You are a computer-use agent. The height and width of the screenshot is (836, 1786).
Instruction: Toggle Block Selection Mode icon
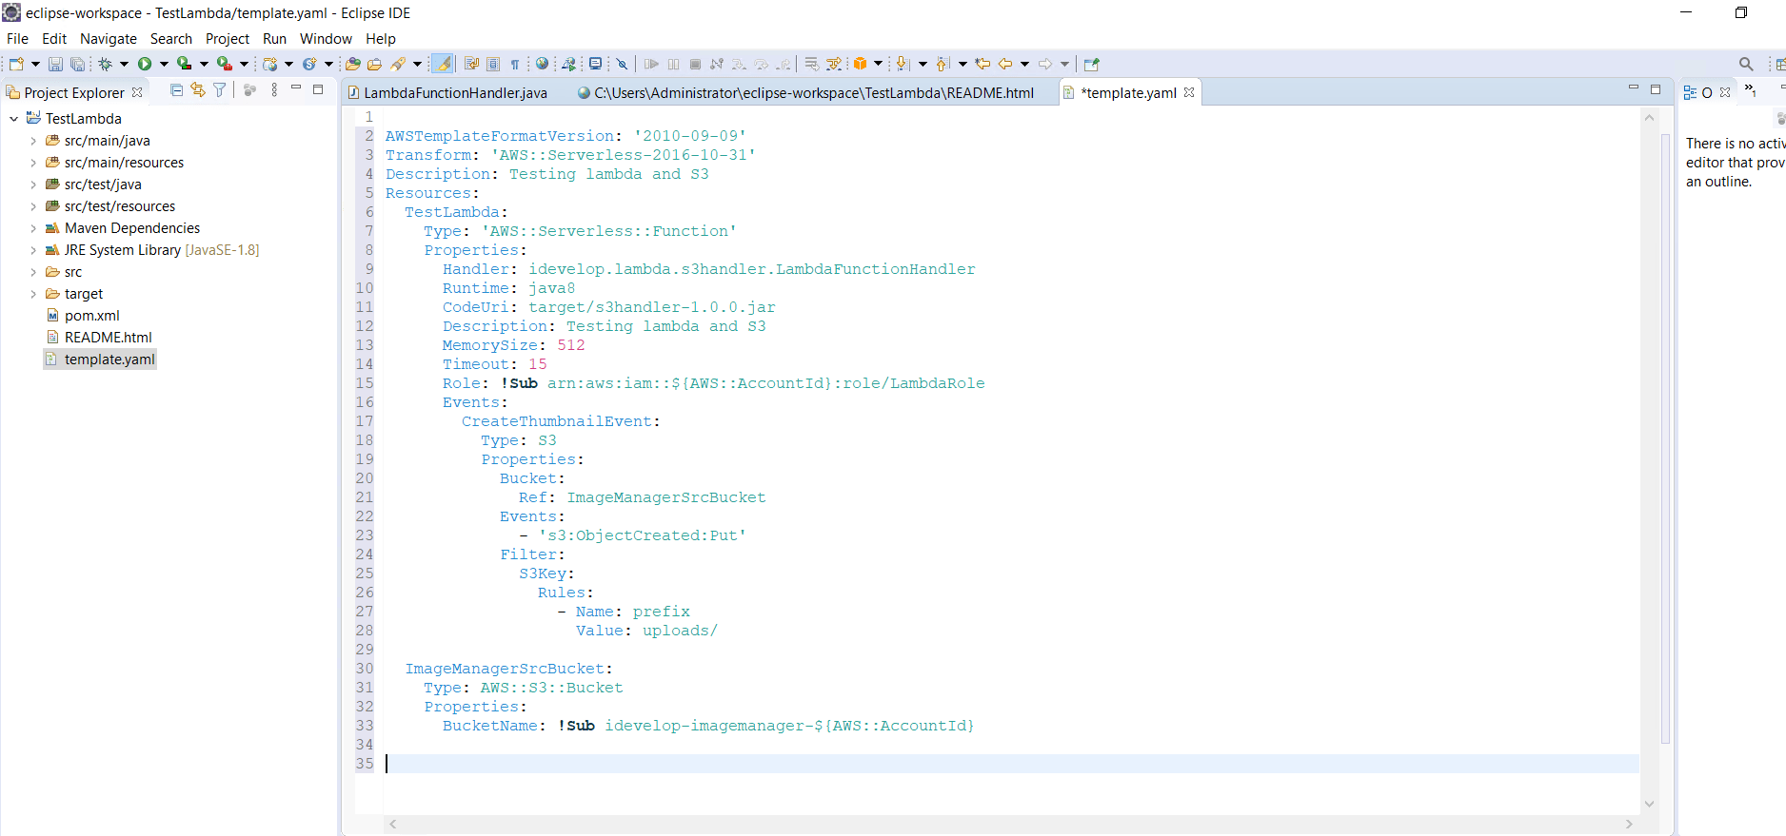[x=493, y=64]
